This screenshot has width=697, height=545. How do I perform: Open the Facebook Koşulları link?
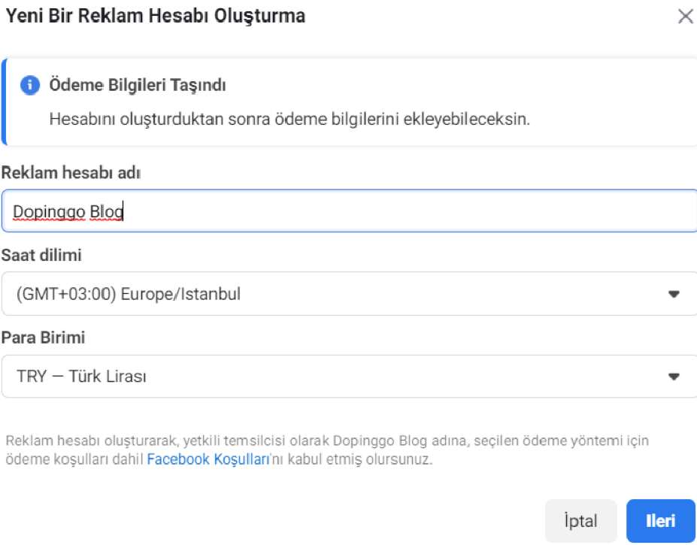[208, 459]
